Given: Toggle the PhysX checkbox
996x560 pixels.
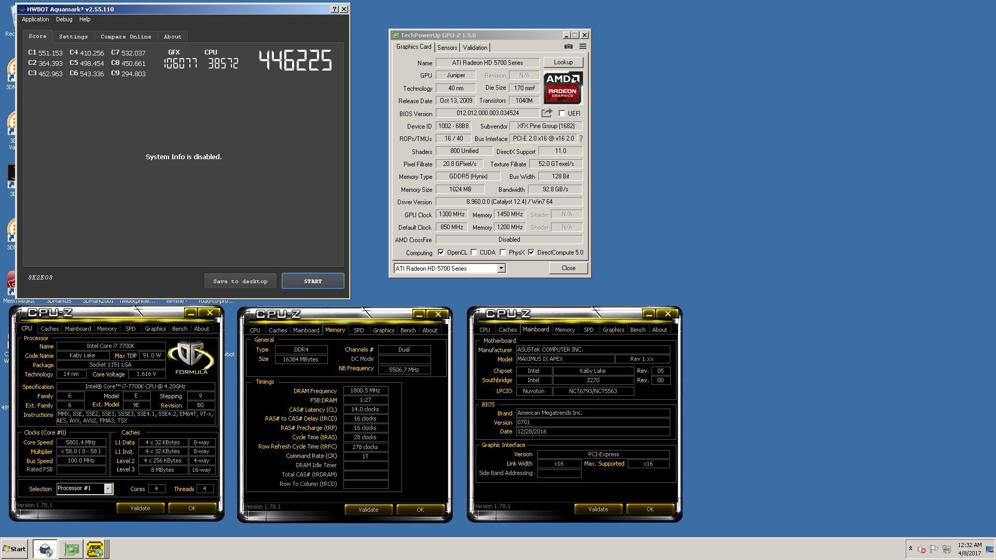Looking at the screenshot, I should (503, 253).
